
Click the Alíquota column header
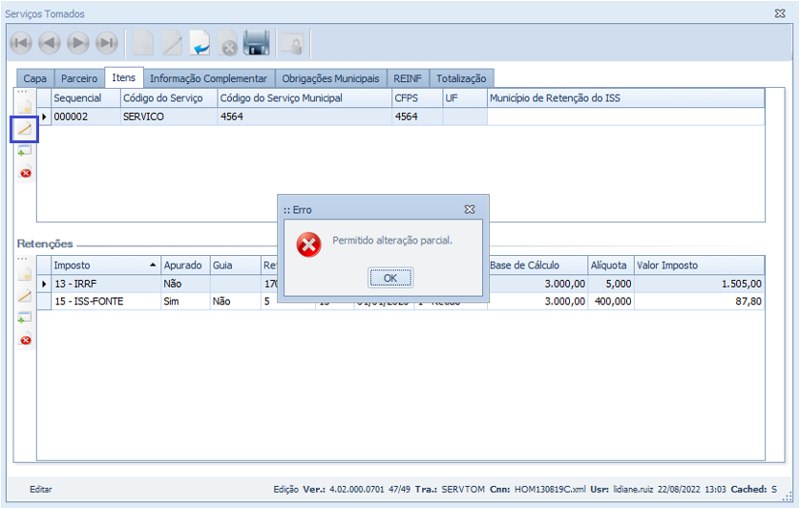(x=608, y=265)
